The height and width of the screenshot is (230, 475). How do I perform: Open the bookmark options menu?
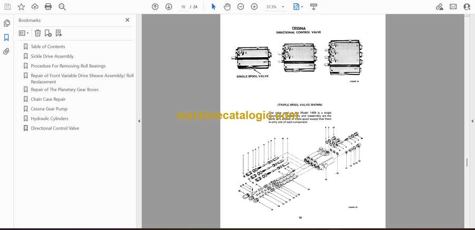(x=24, y=33)
